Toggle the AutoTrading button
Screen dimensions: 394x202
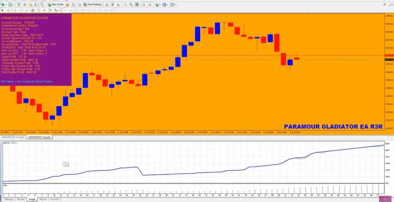92,5
